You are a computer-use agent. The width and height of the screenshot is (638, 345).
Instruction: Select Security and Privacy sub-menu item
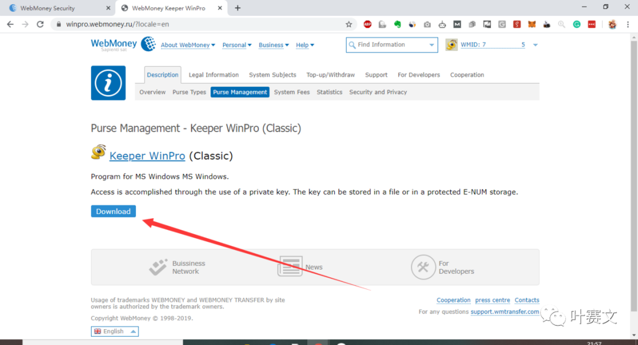(x=378, y=92)
